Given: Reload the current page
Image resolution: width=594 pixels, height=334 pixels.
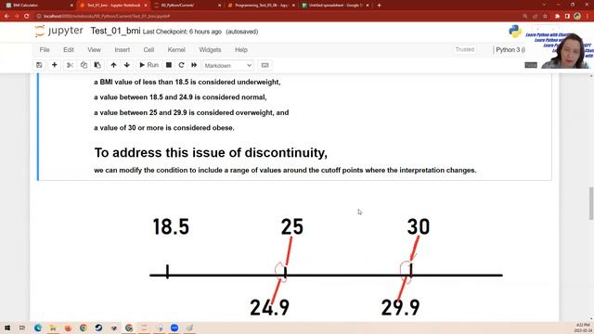Looking at the screenshot, I should (27, 17).
